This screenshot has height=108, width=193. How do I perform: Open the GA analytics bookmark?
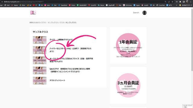[x=29, y=5]
